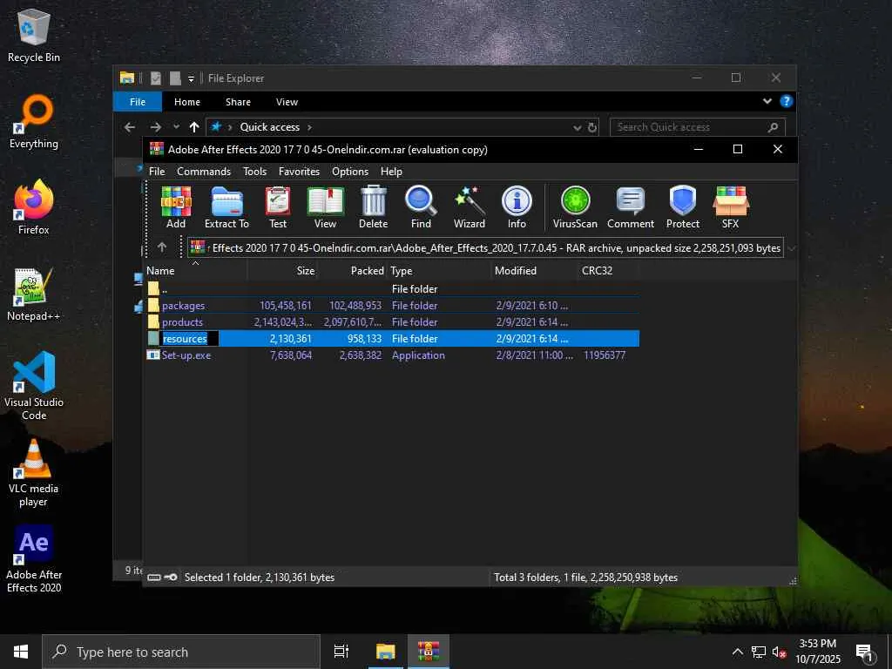This screenshot has height=669, width=892.
Task: Open Task View on the taskbar
Action: 341,652
